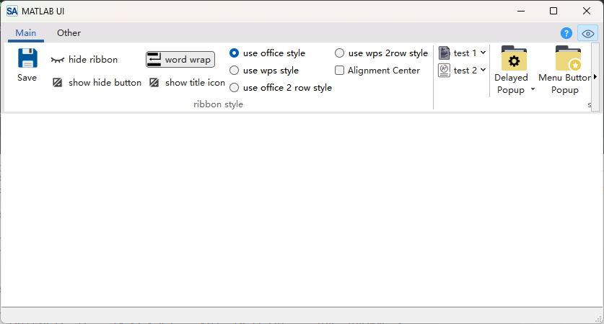This screenshot has width=604, height=324.
Task: Click the hide ribbon text label
Action: coord(93,60)
